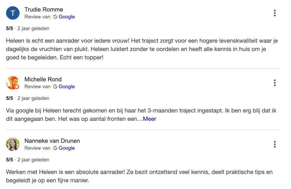Screen dimensions: 291x189
Task: Open three-dot menu on Michelle Rond's review
Action: click(x=275, y=83)
